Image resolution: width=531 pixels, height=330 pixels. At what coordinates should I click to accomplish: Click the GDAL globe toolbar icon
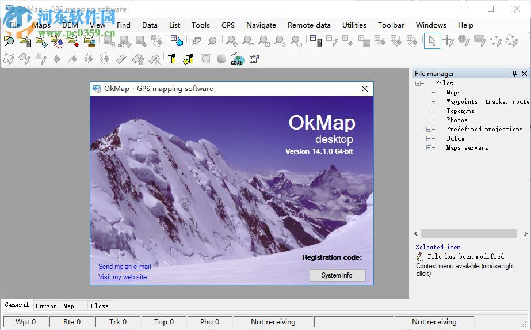(237, 59)
